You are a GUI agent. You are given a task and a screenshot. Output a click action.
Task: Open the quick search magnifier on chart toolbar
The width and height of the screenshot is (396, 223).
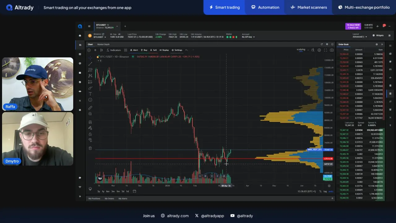click(x=313, y=50)
